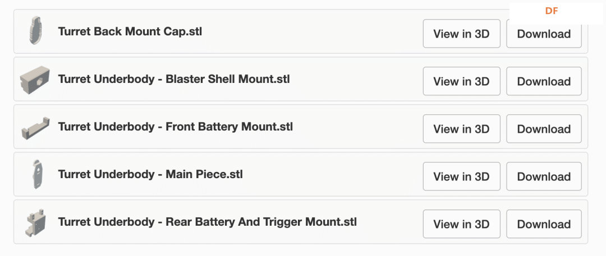This screenshot has width=606, height=256.
Task: Click the Turret Back Mount Cap thumbnail
Action: 35,30
